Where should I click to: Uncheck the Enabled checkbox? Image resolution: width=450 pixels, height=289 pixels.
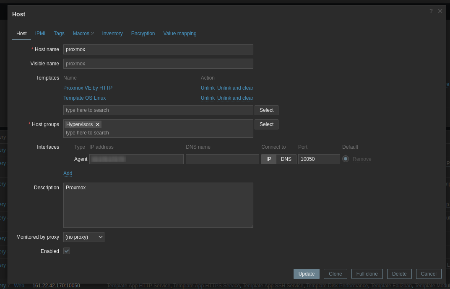(67, 251)
